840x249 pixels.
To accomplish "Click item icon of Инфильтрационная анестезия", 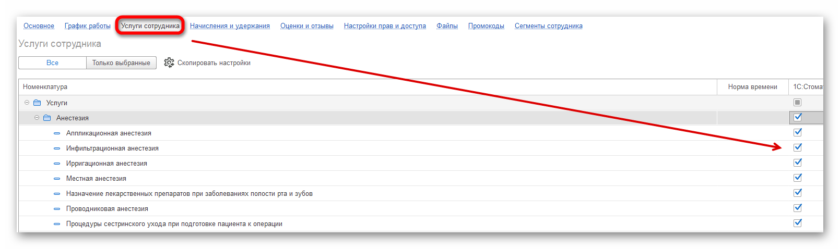I will pos(57,148).
